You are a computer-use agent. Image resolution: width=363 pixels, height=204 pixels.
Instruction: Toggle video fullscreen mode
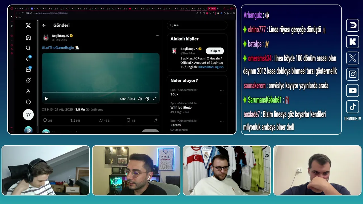[155, 99]
